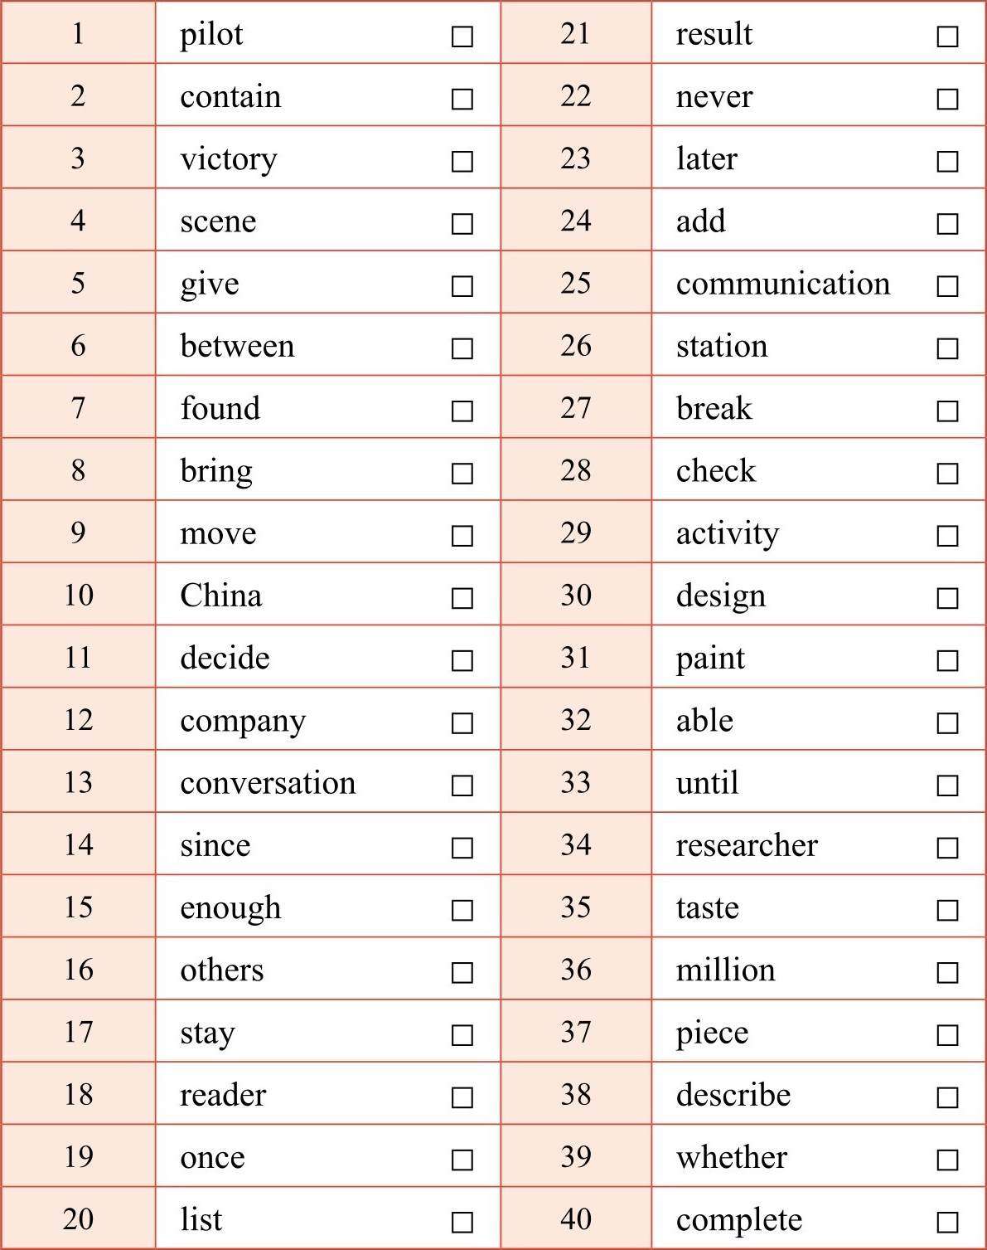Tick the checkbox for victory
Screen dimensions: 987x1250
pyautogui.click(x=462, y=161)
